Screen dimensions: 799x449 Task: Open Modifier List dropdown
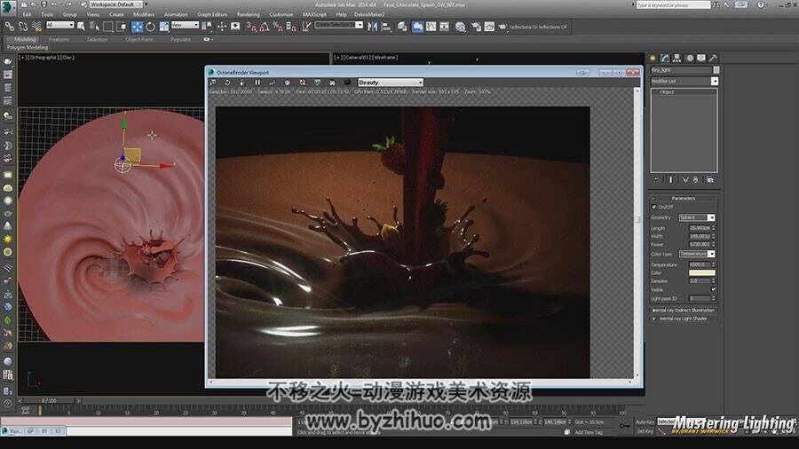[684, 81]
